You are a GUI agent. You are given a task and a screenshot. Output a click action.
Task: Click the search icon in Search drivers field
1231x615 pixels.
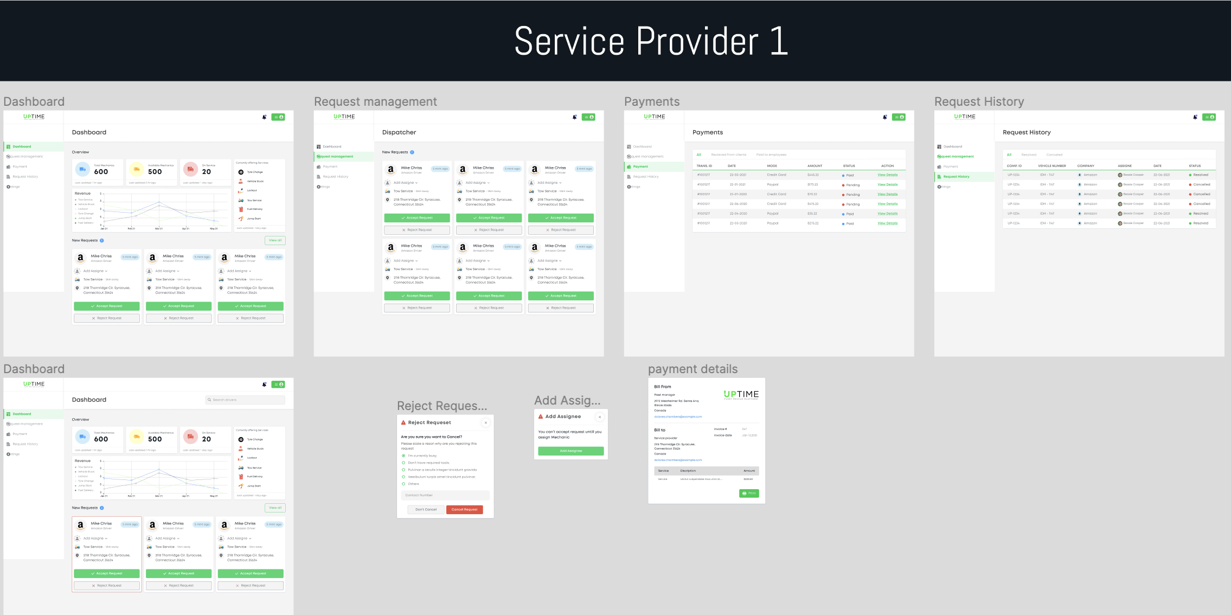point(209,400)
